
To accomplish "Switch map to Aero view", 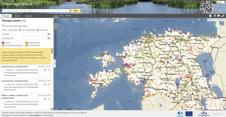I will [62, 16].
